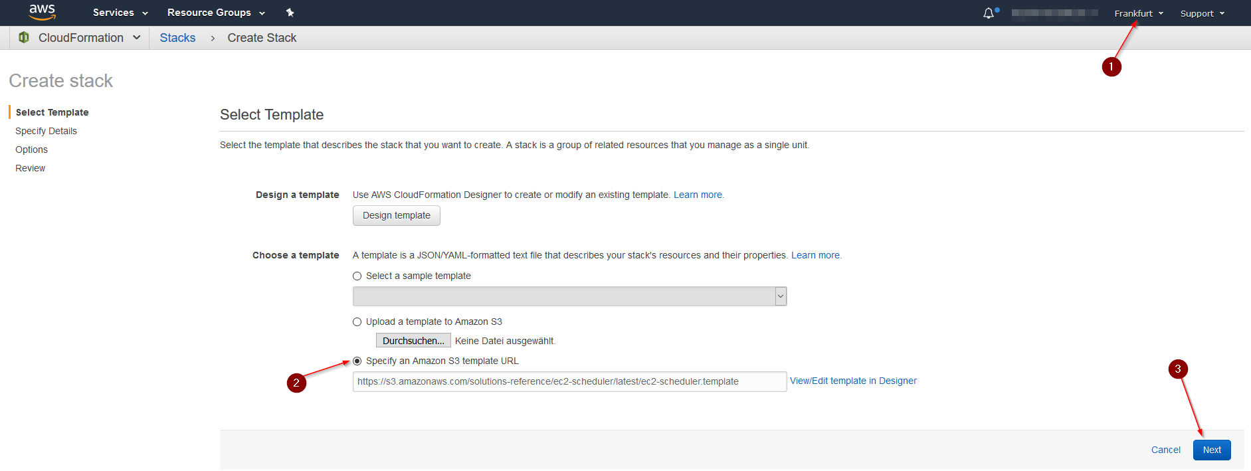Click the pin shortcuts icon
1251x471 pixels.
(x=290, y=13)
